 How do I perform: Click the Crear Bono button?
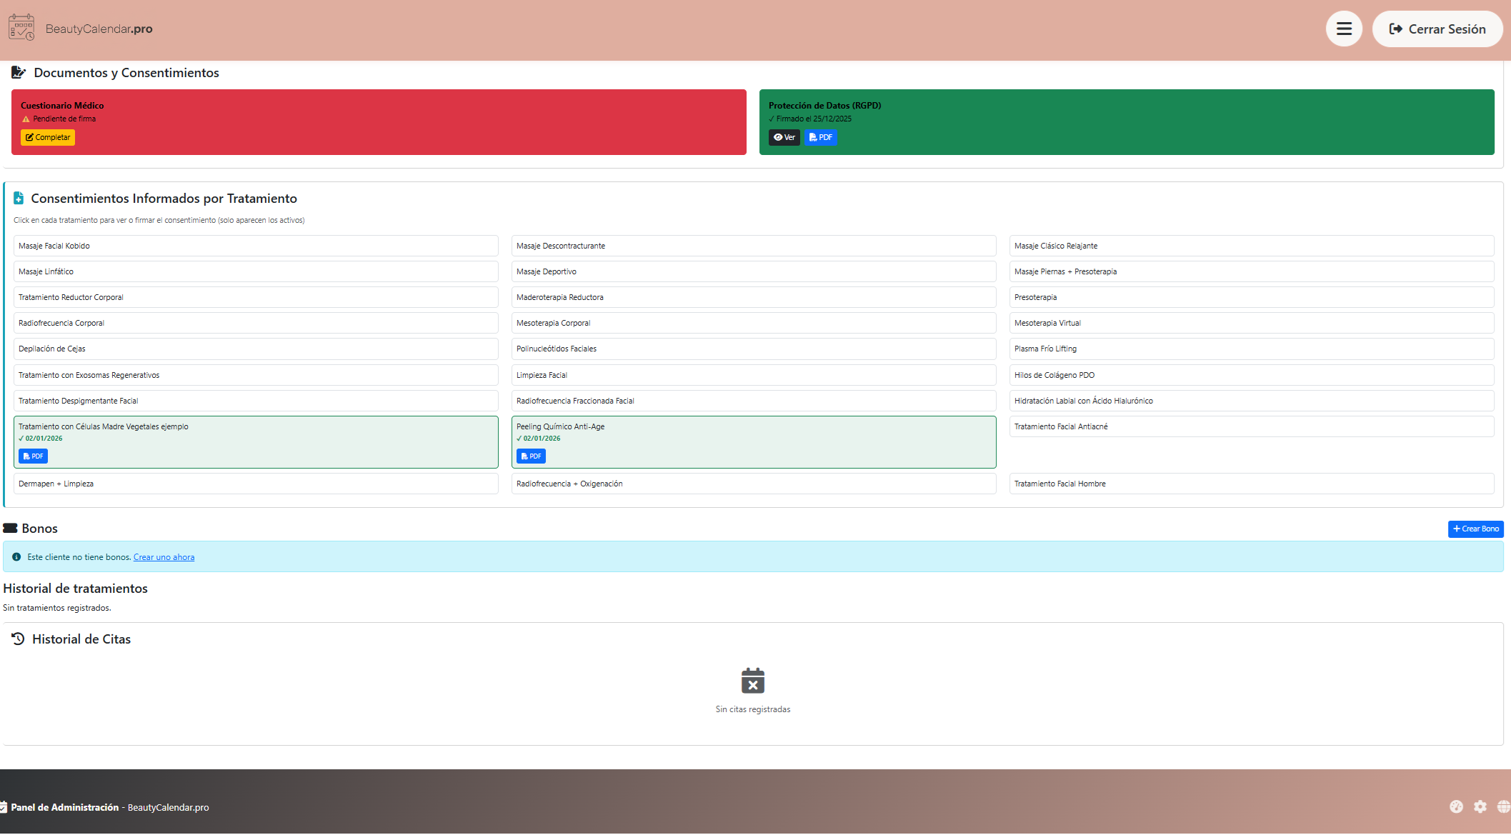1475,529
